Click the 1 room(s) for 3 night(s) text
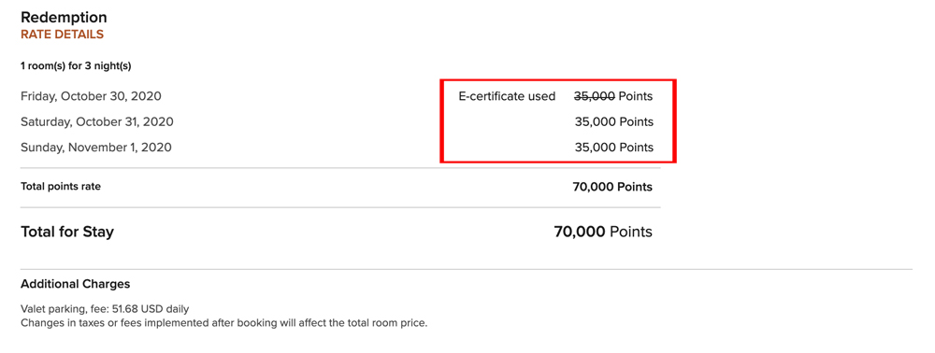The width and height of the screenshot is (935, 353). [76, 66]
